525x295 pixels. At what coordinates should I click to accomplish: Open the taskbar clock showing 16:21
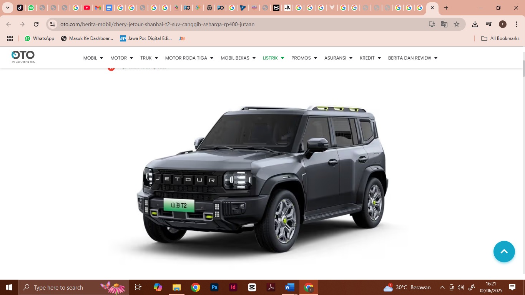tap(491, 287)
